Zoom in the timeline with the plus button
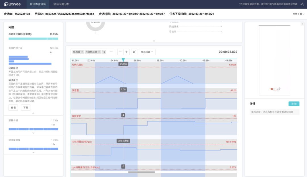The image size is (307, 177). point(126,52)
